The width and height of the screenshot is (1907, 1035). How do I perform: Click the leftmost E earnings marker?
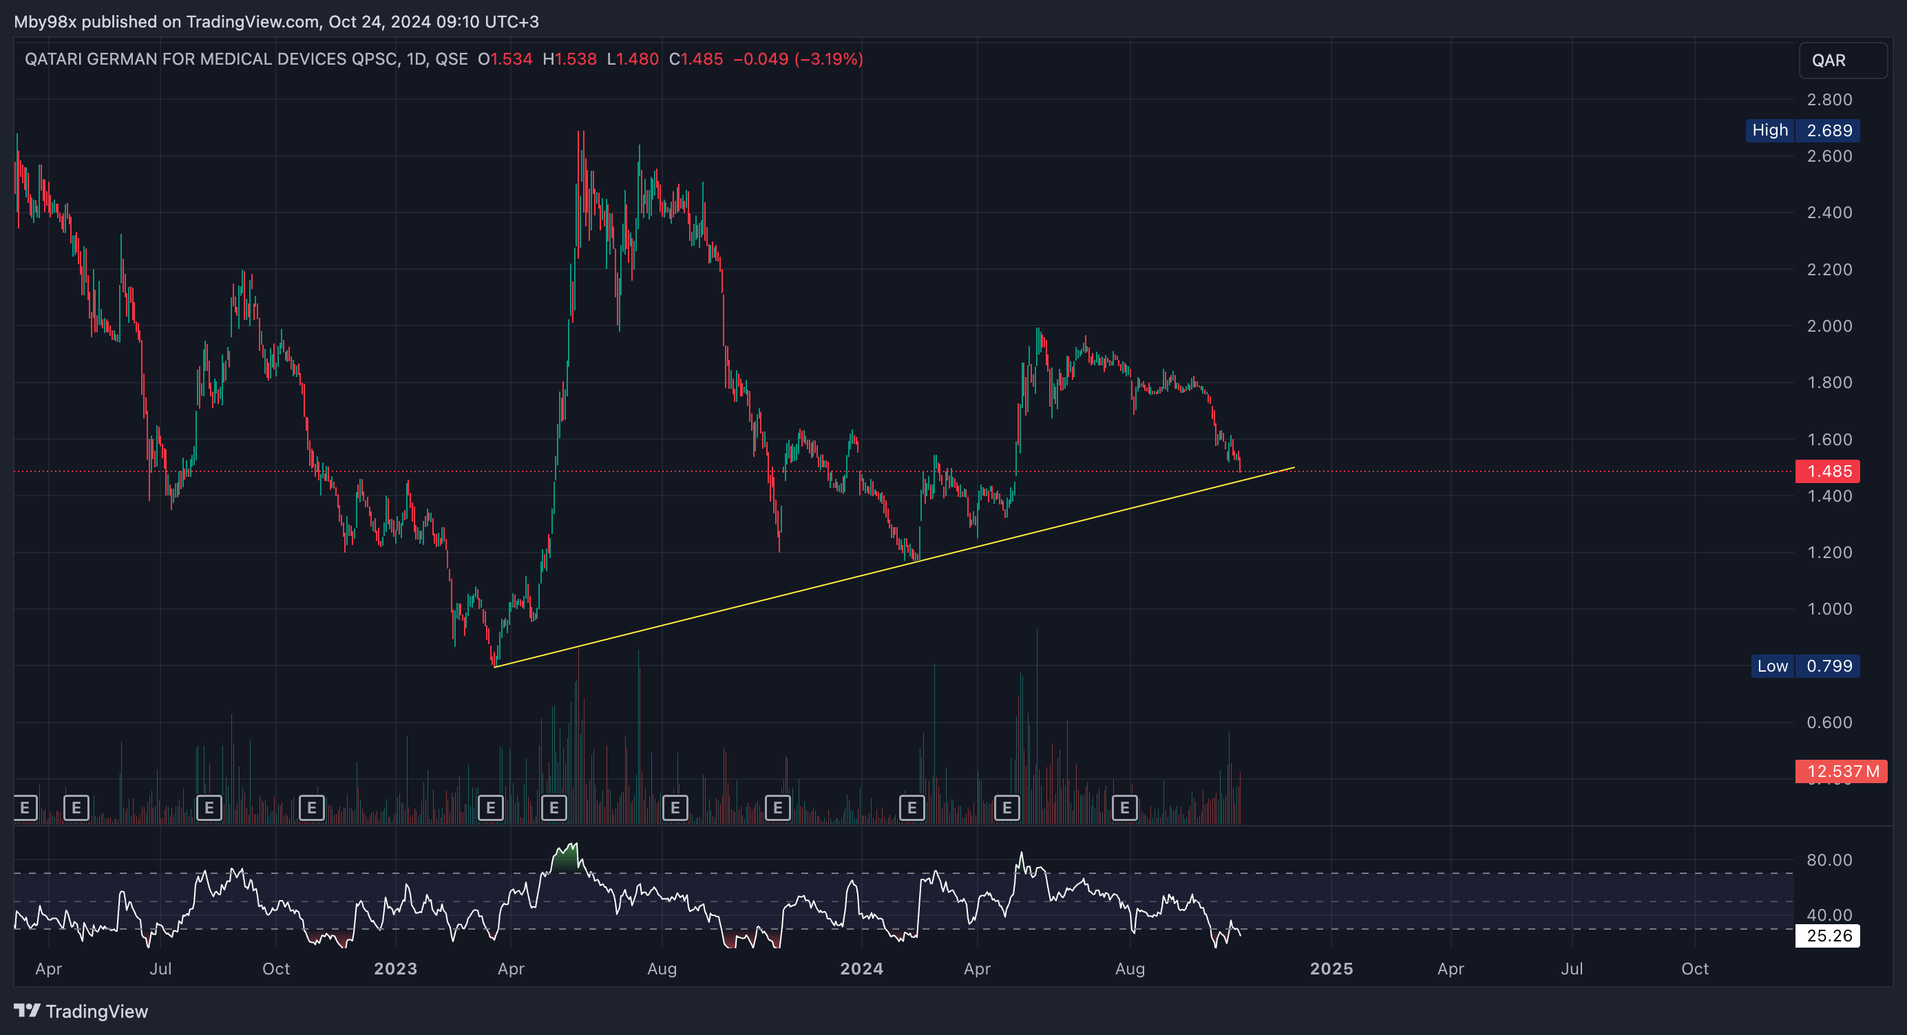tap(25, 808)
